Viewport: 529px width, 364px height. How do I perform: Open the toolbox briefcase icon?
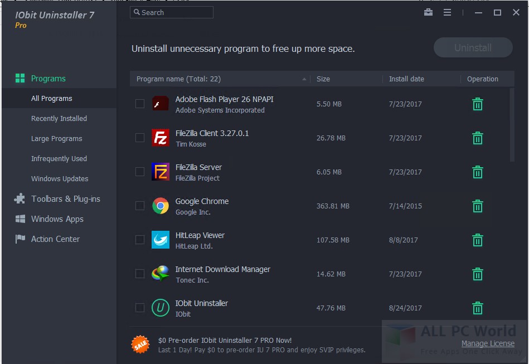tap(428, 12)
